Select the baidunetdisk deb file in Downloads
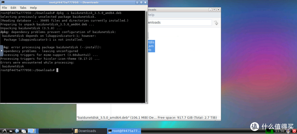 [x=151, y=46]
